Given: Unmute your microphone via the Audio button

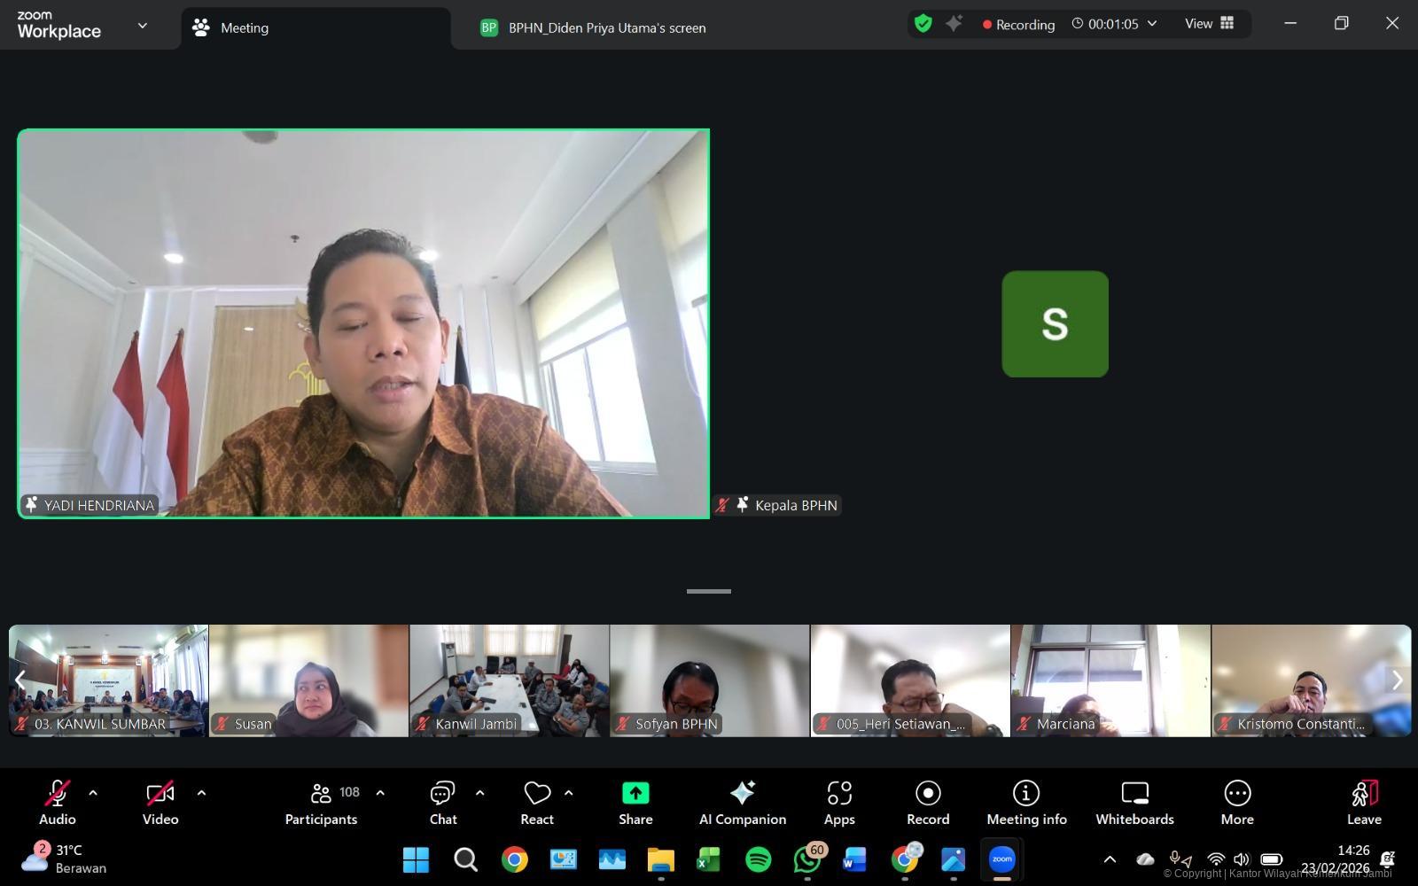Looking at the screenshot, I should click(x=56, y=802).
